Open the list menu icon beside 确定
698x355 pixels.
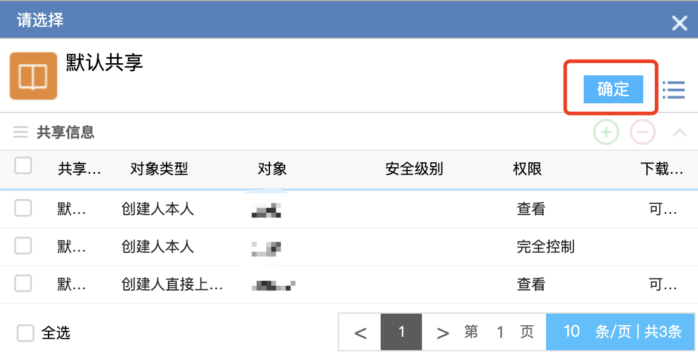click(x=674, y=90)
